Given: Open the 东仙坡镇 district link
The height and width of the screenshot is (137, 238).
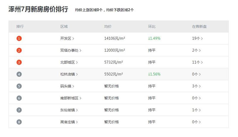Looking at the screenshot, I should 69,110.
